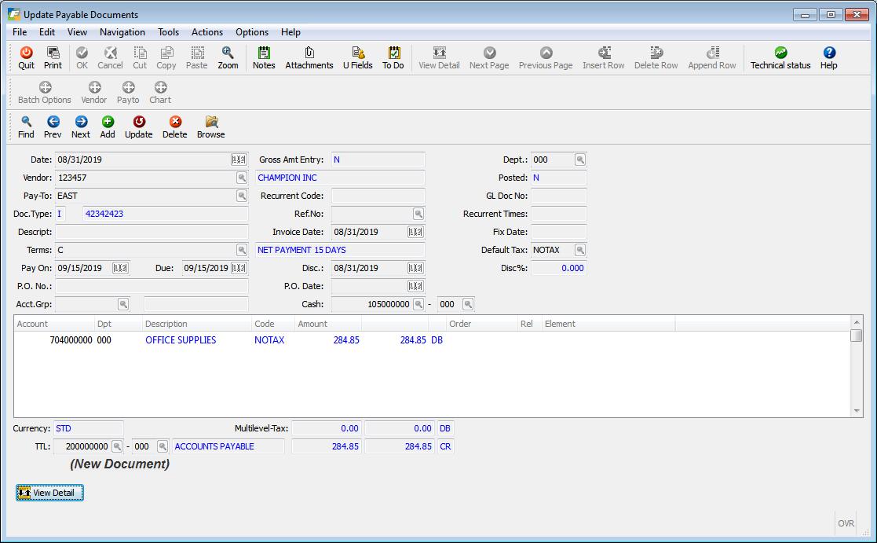877x543 pixels.
Task: Select the U Fields tool
Action: [357, 57]
